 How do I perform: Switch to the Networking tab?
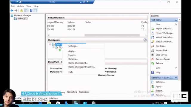point(72,92)
